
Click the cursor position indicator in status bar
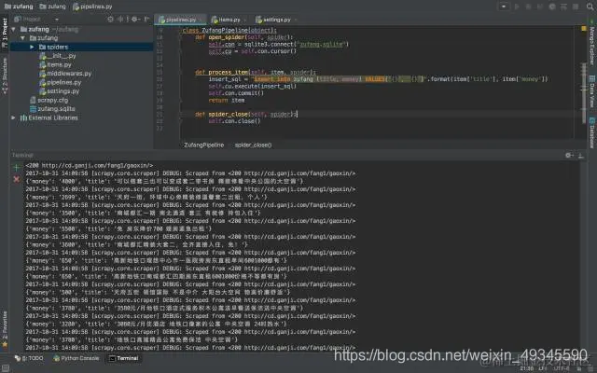click(527, 368)
